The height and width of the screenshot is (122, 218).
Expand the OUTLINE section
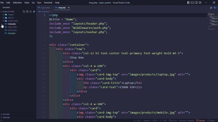pos(6,115)
